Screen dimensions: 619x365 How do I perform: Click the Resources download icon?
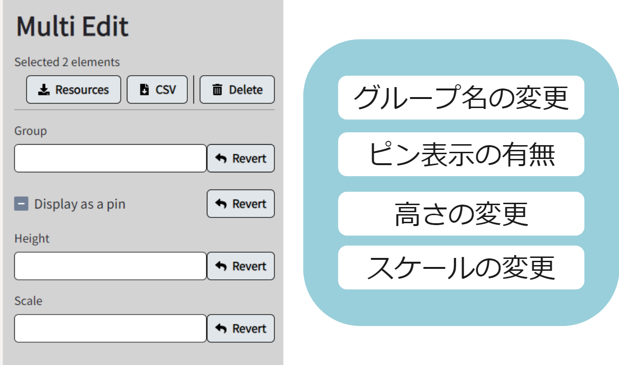point(44,90)
